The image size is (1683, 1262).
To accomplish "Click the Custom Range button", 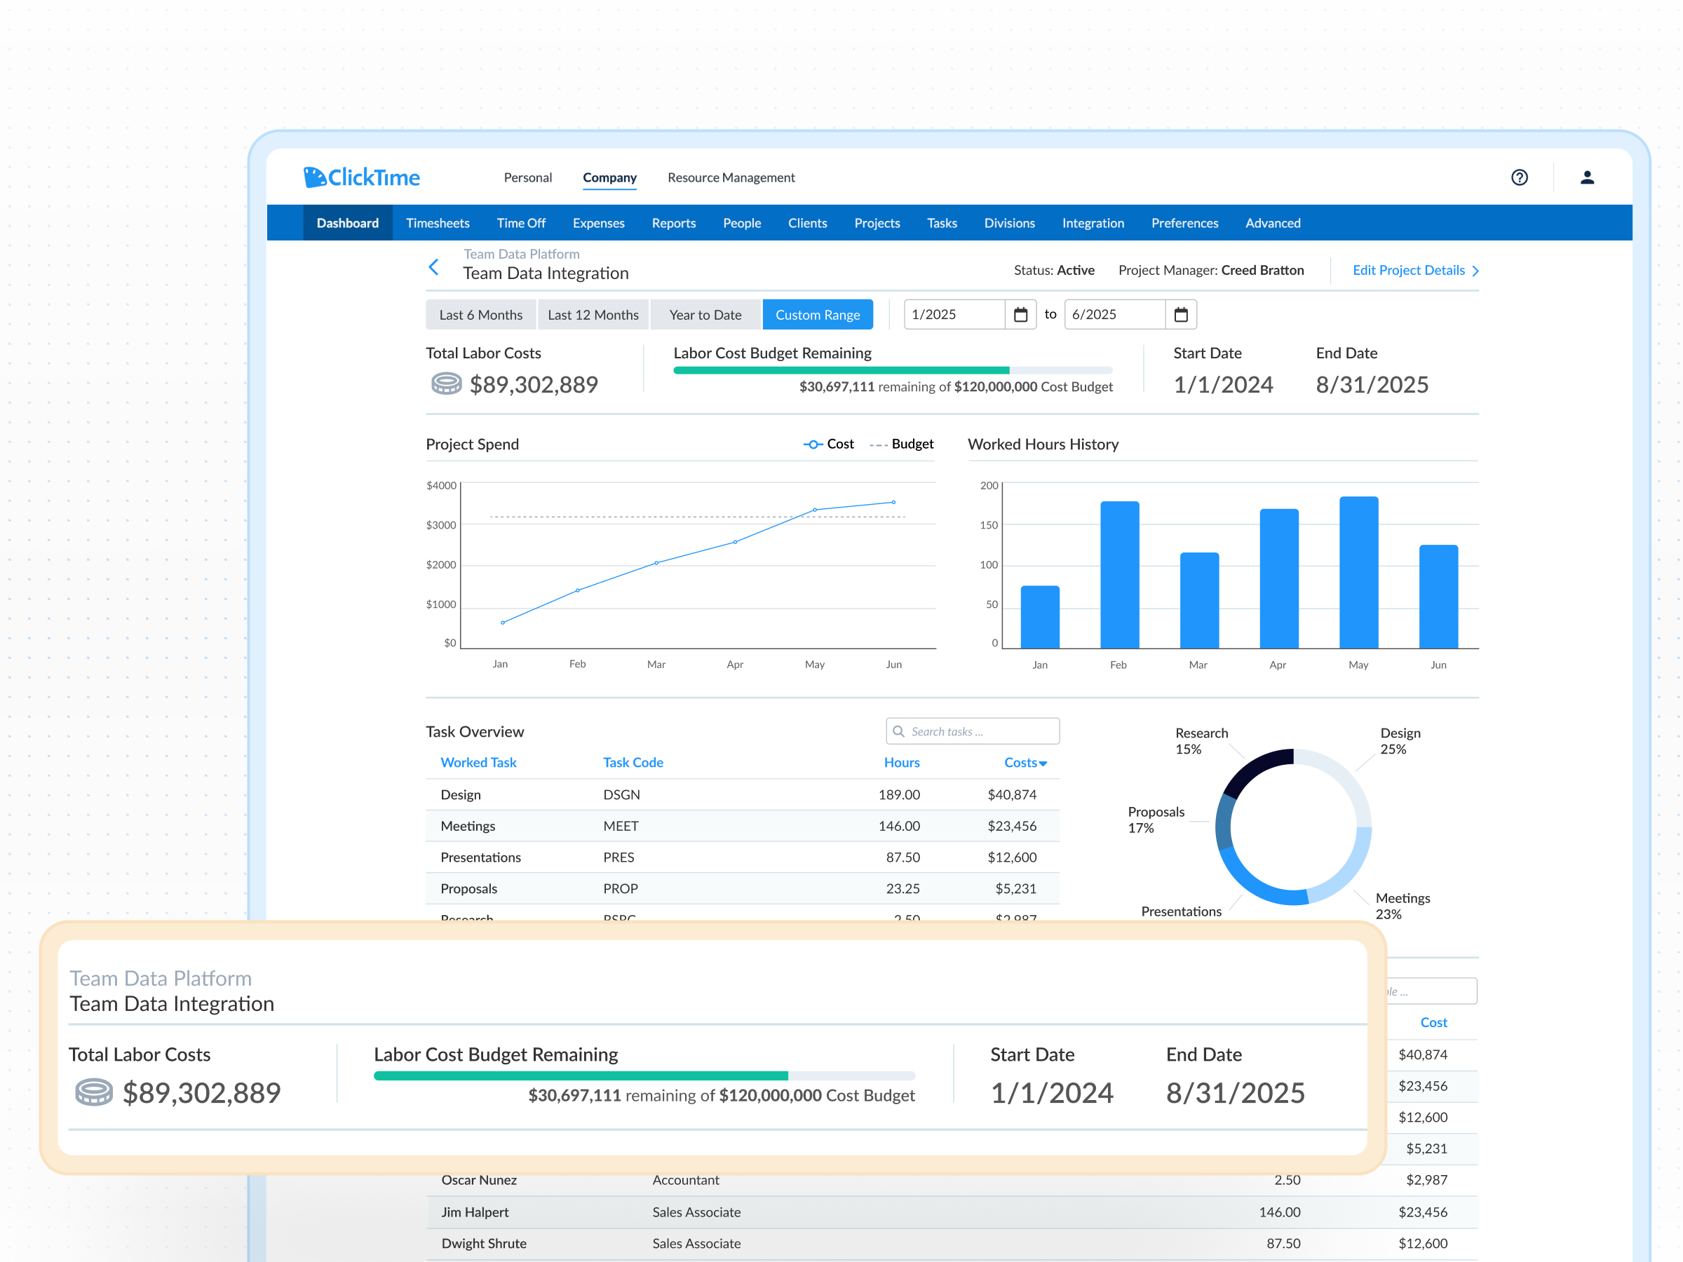I will click(x=817, y=315).
